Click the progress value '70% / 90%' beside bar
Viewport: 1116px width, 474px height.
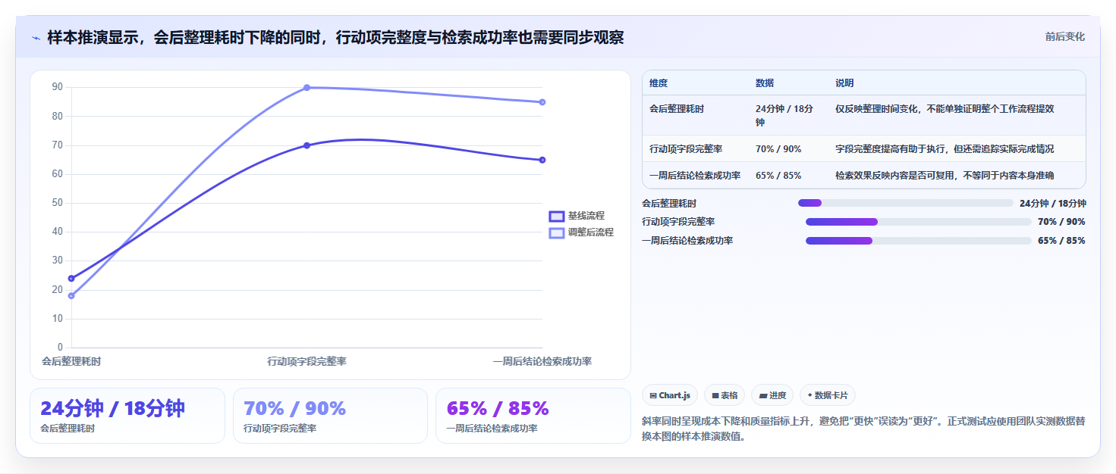tap(1061, 222)
